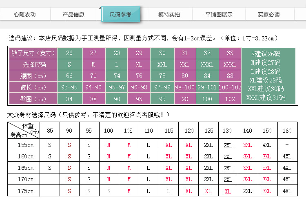Click 3XL under 140 in 170cm row
The image size is (306, 200).
pos(248,179)
